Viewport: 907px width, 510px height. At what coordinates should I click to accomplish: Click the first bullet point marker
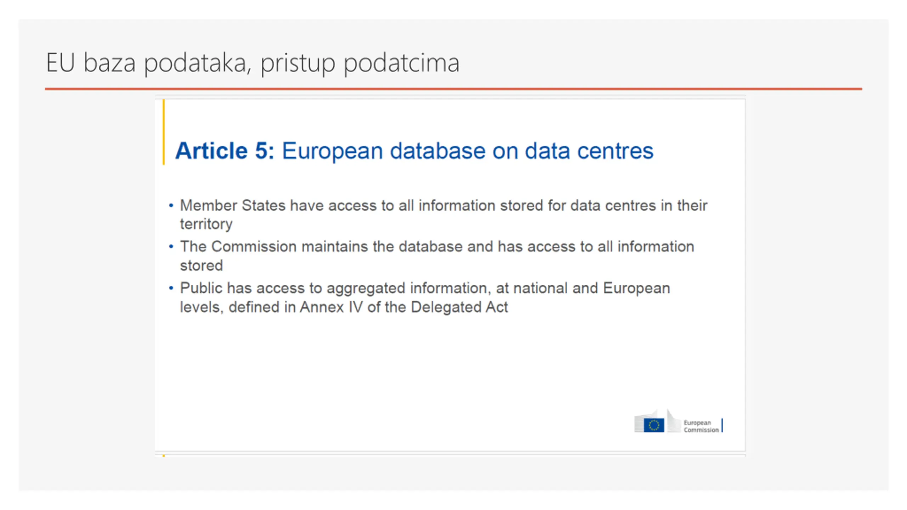coord(171,205)
